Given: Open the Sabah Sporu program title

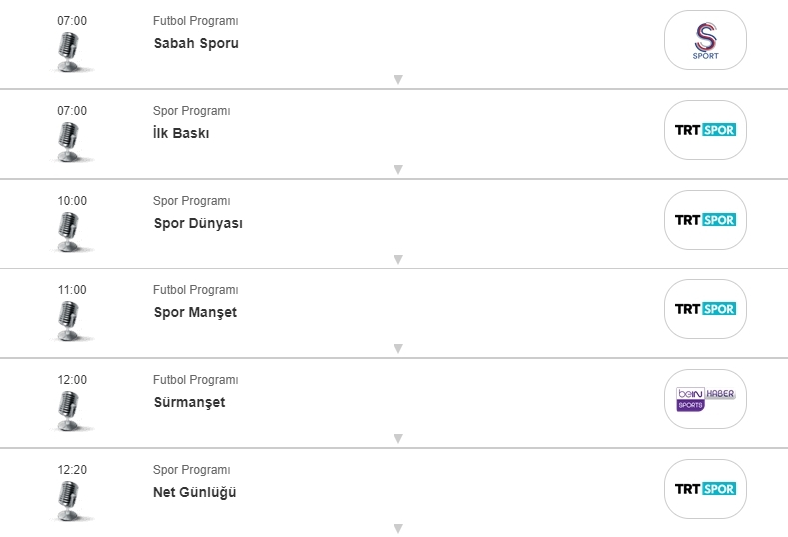Looking at the screenshot, I should tap(196, 43).
